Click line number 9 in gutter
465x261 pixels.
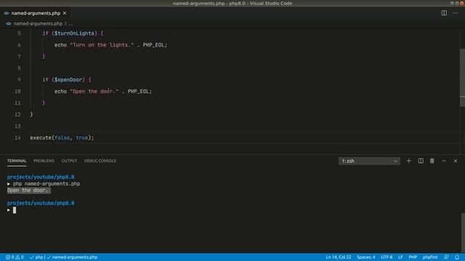tap(20, 80)
